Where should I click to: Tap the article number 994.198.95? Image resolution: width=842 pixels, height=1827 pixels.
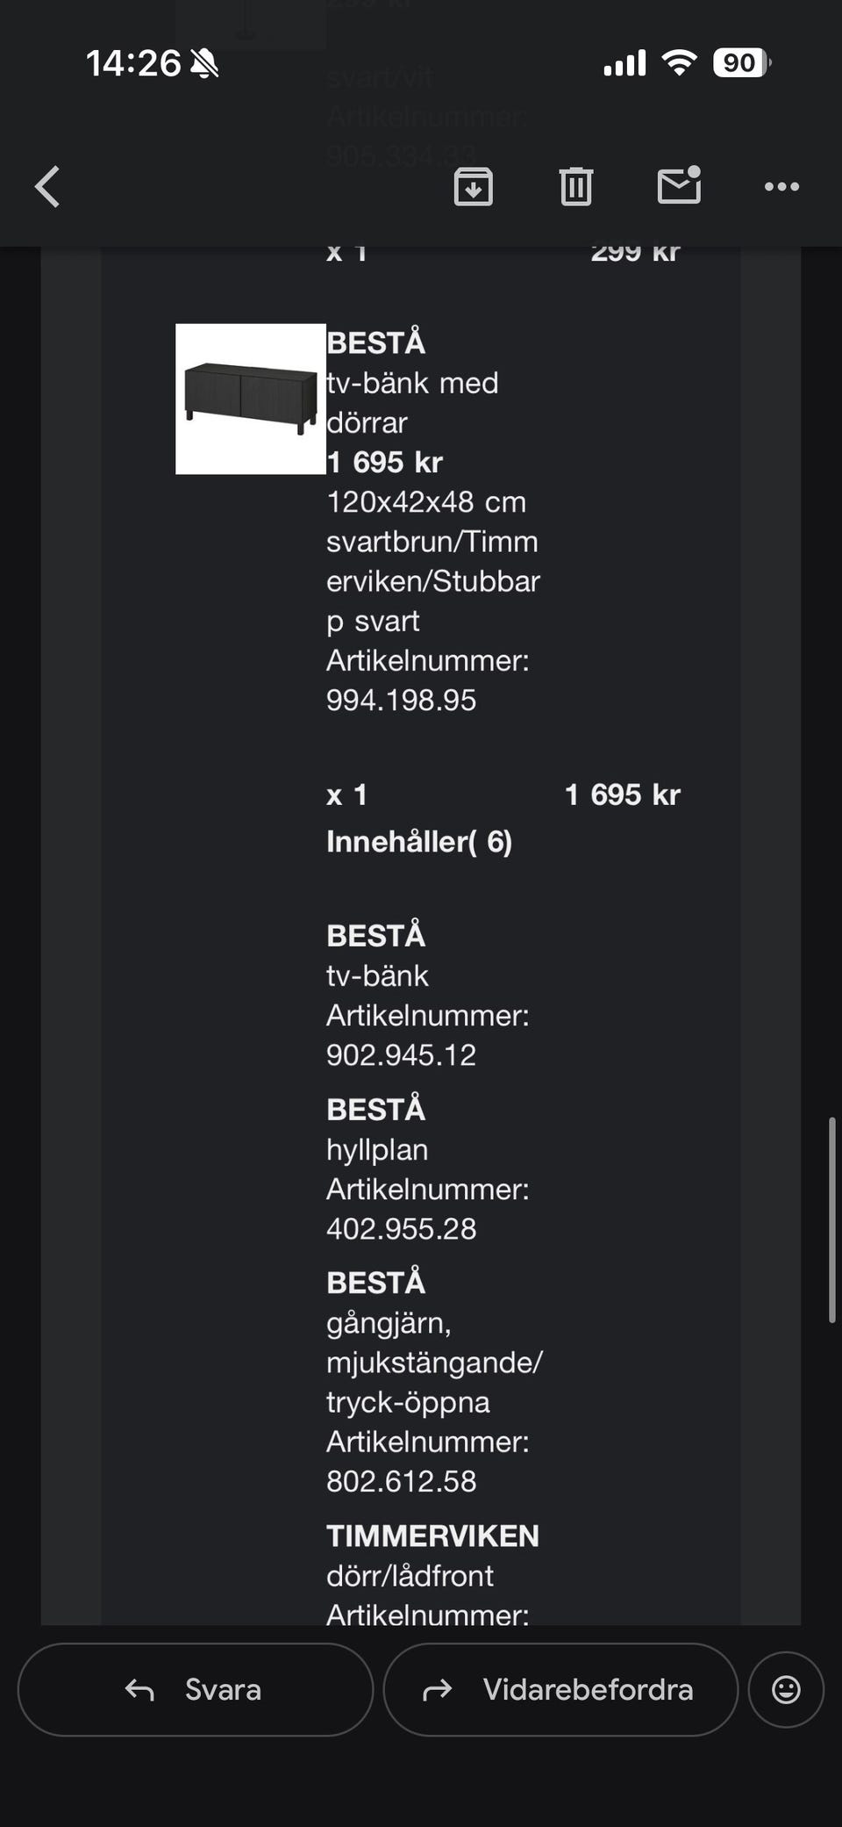point(401,700)
